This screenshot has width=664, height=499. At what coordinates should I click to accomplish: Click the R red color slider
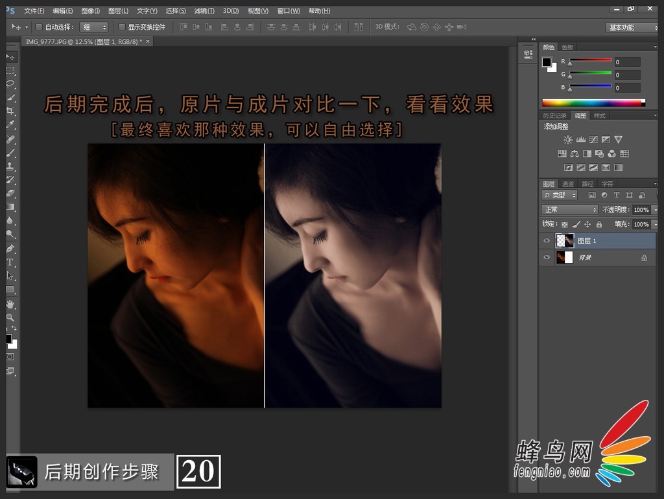590,60
